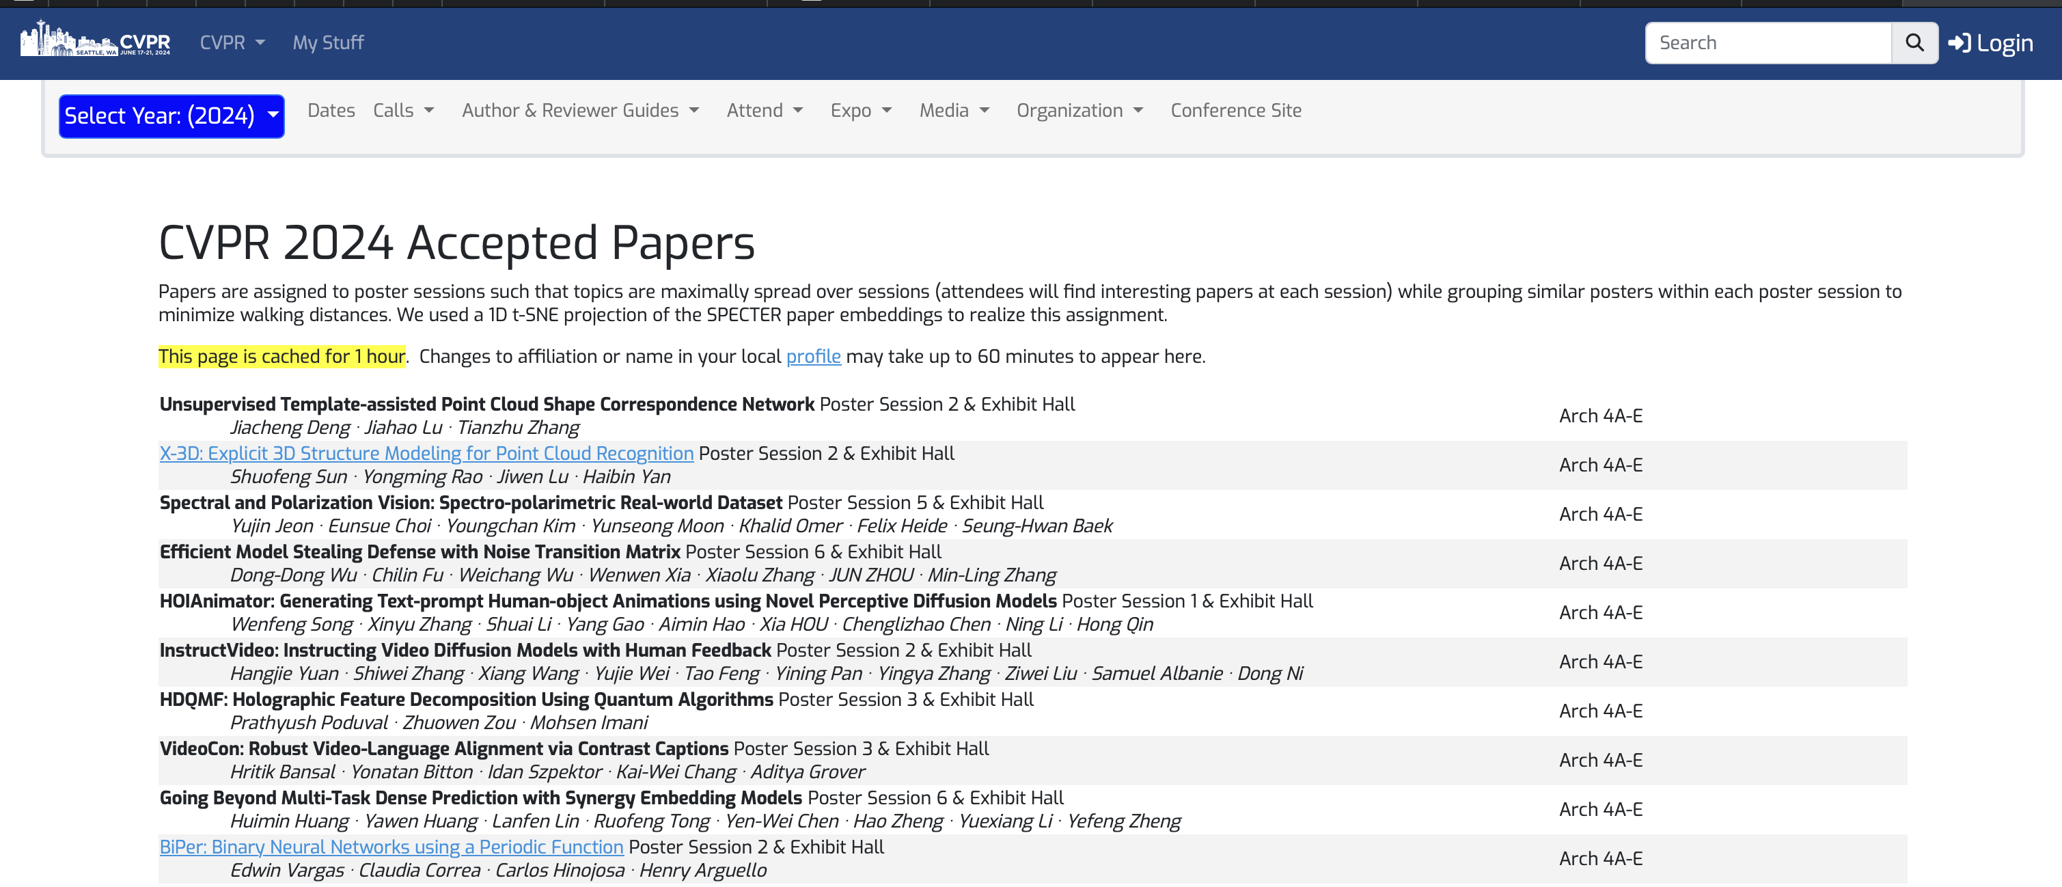Click 'This page is cached for 1 hour'
2062x887 pixels.
click(x=281, y=356)
